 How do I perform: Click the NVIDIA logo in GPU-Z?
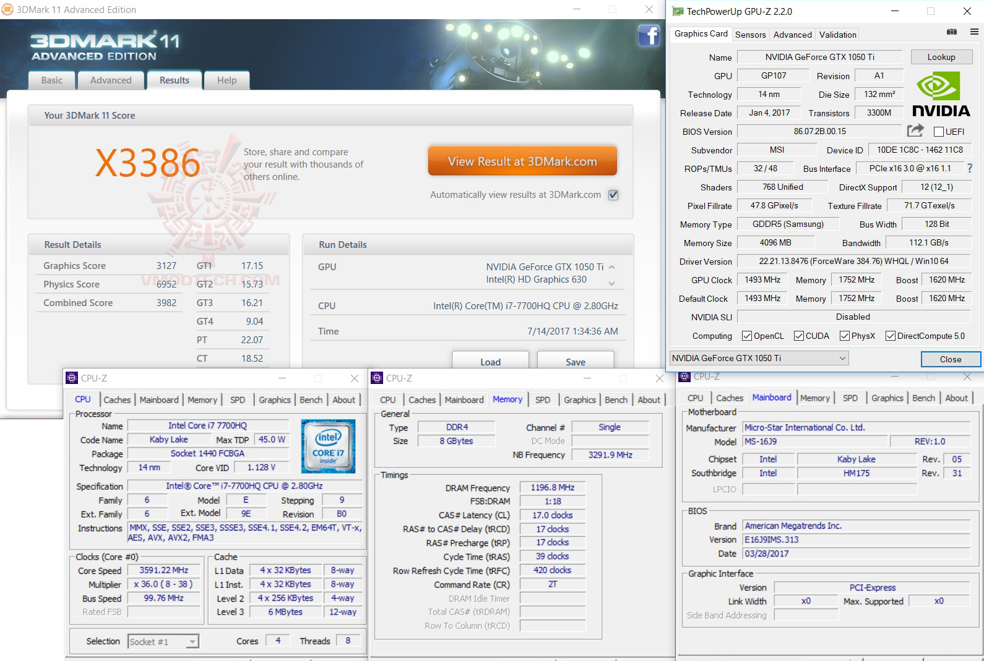pyautogui.click(x=941, y=94)
